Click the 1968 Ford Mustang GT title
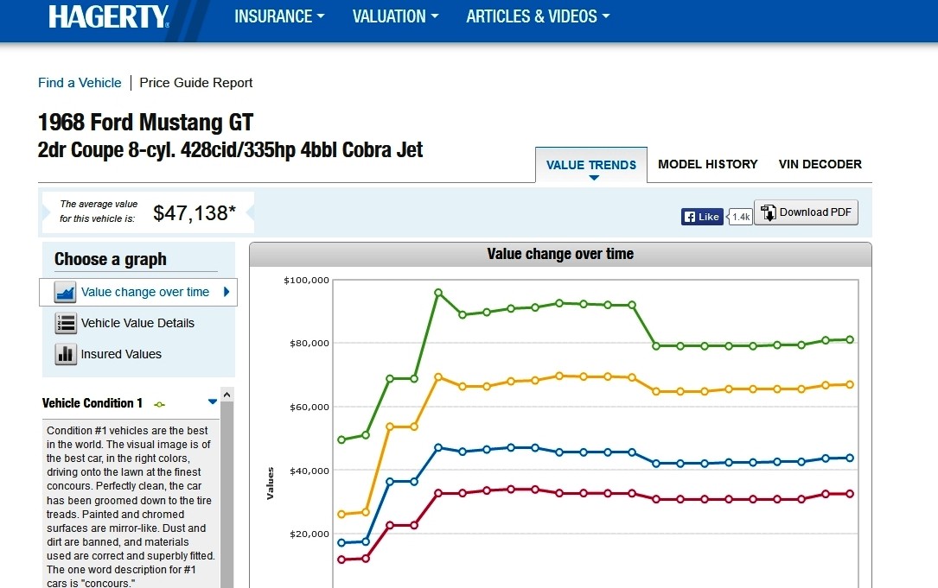The height and width of the screenshot is (588, 938). coord(145,123)
